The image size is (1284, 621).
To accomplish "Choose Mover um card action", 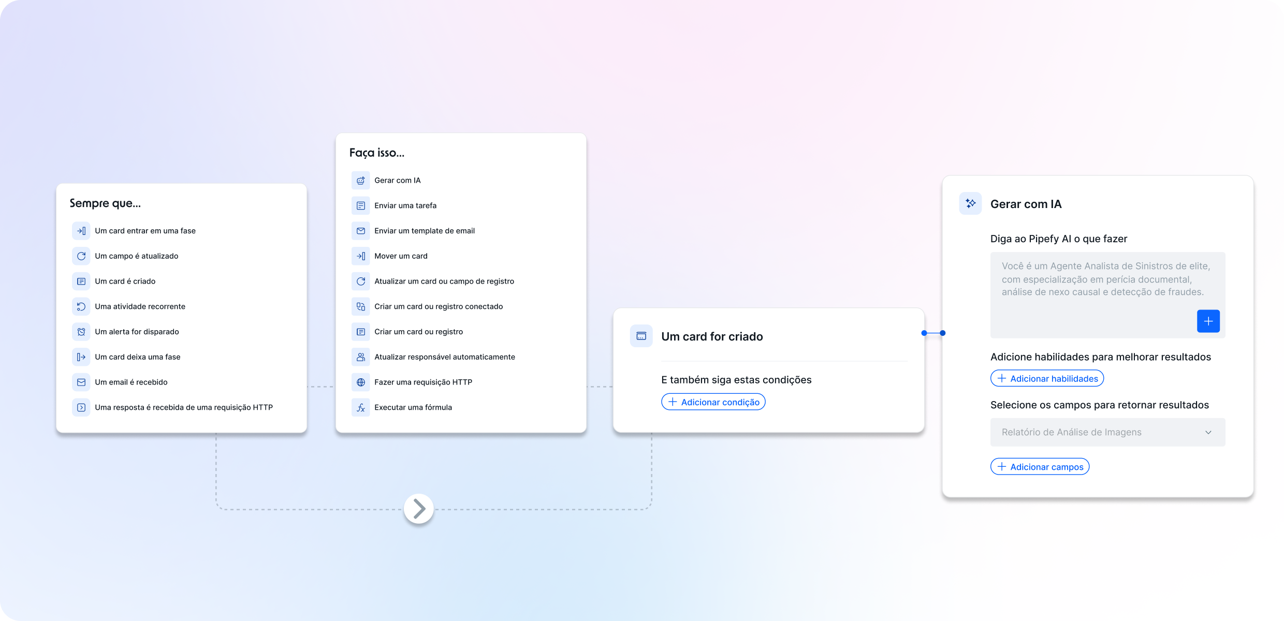I will coord(401,256).
